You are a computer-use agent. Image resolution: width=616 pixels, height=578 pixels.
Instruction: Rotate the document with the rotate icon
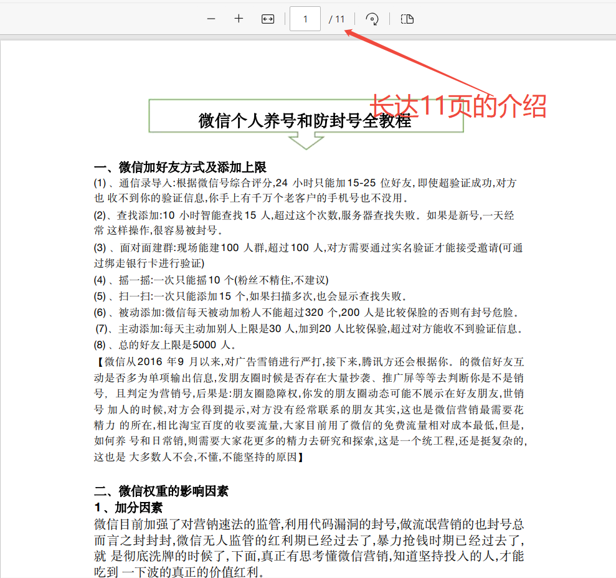pos(372,19)
